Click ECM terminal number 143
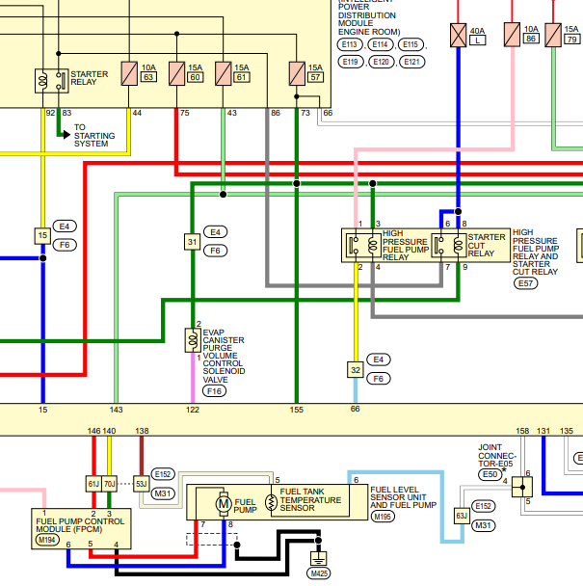This screenshot has width=583, height=586. (x=117, y=410)
